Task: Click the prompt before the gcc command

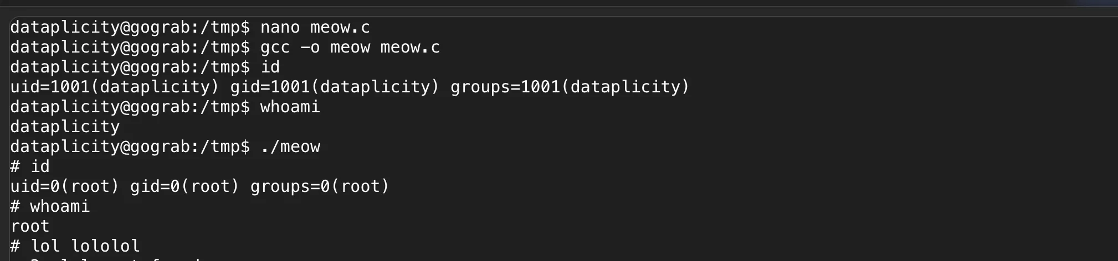Action: pos(130,47)
